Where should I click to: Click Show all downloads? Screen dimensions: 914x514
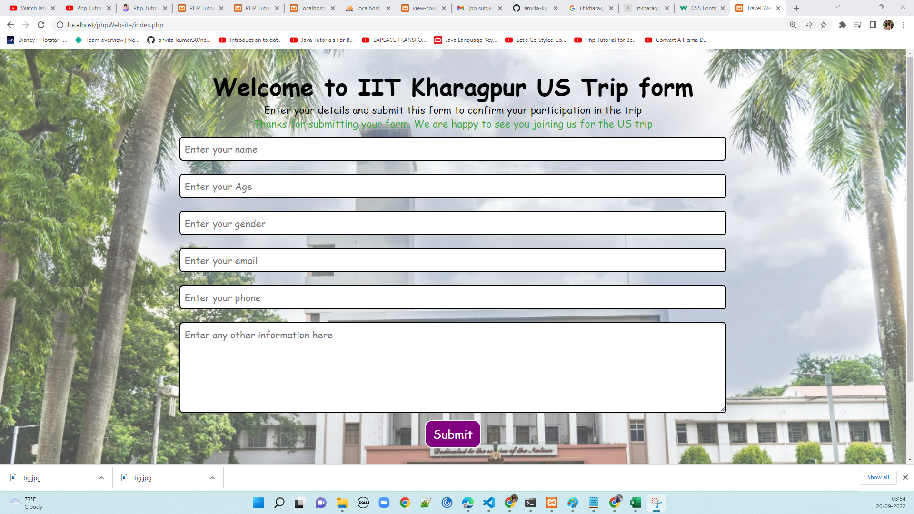pos(877,477)
